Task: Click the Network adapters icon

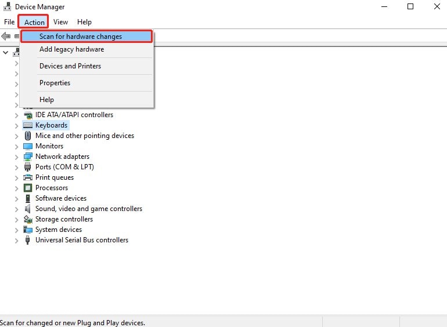Action: click(x=28, y=157)
